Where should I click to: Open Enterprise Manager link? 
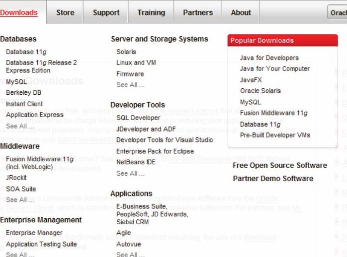tap(34, 233)
